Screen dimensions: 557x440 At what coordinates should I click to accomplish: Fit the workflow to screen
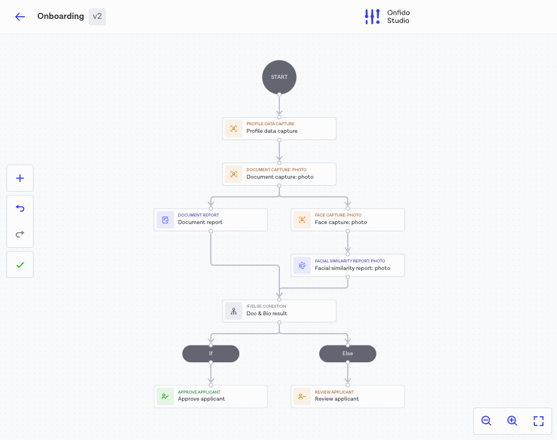click(x=539, y=421)
